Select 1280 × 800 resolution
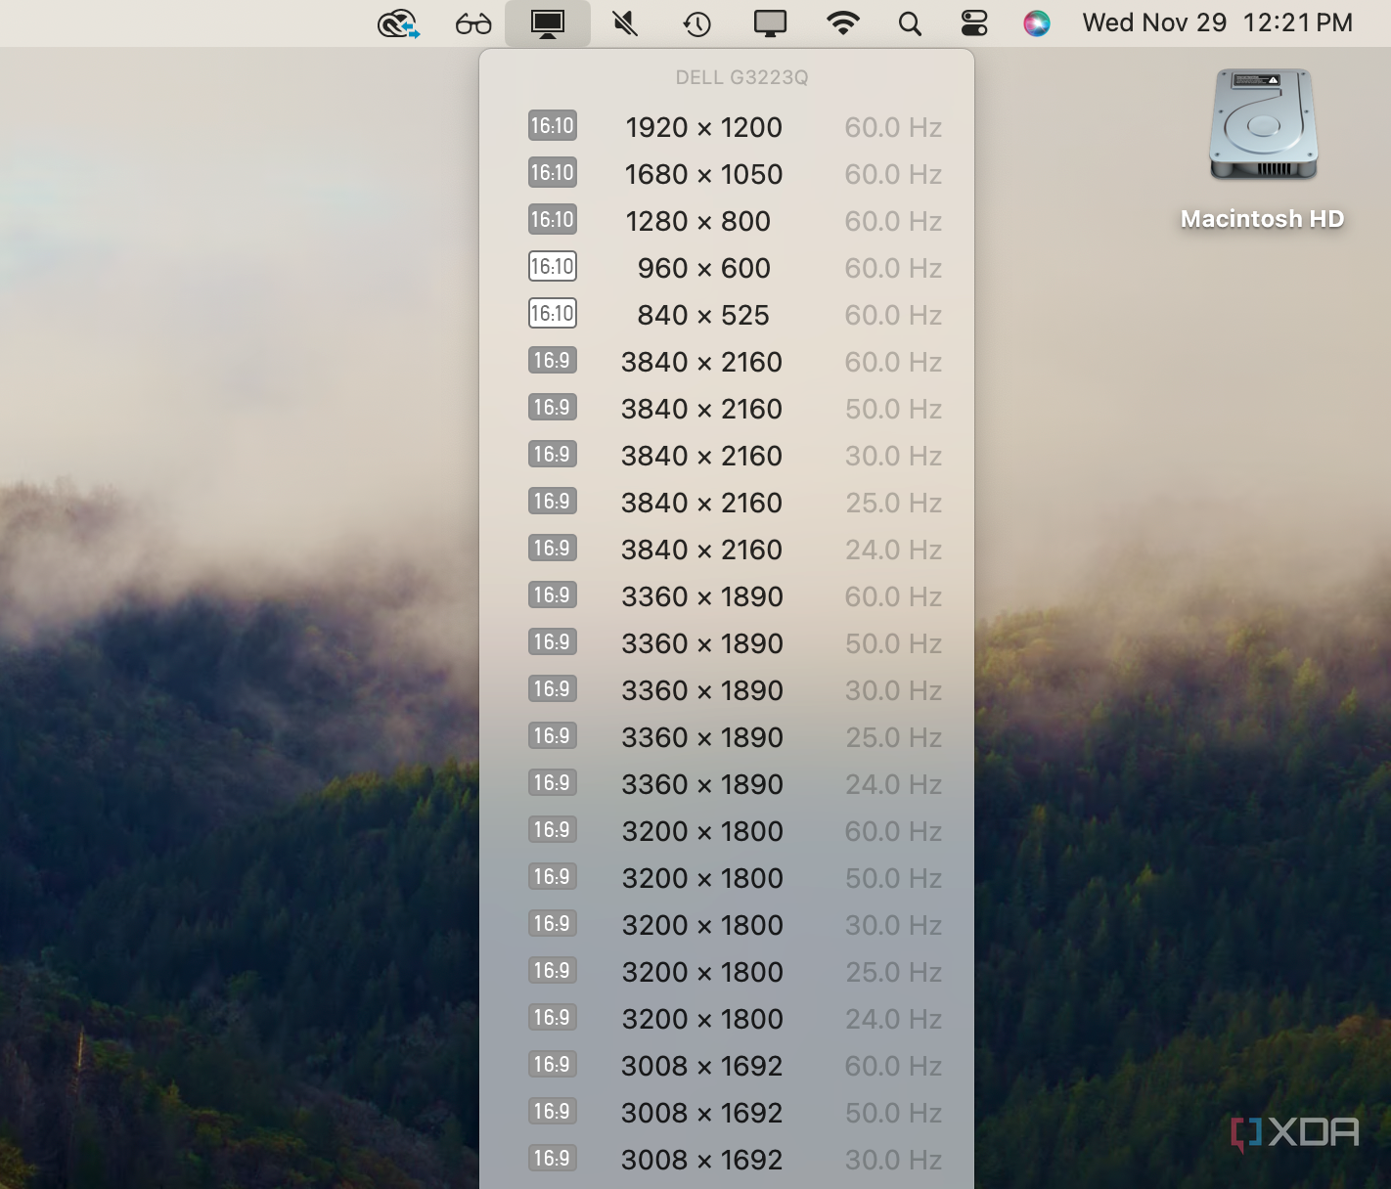The width and height of the screenshot is (1391, 1189). point(727,221)
